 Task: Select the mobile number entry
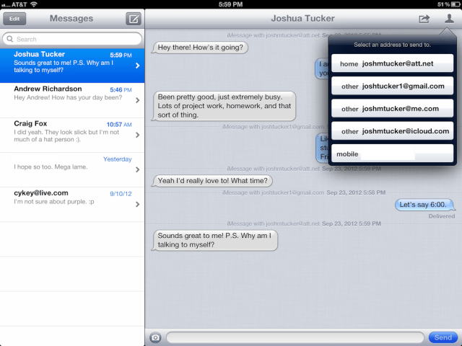point(392,154)
